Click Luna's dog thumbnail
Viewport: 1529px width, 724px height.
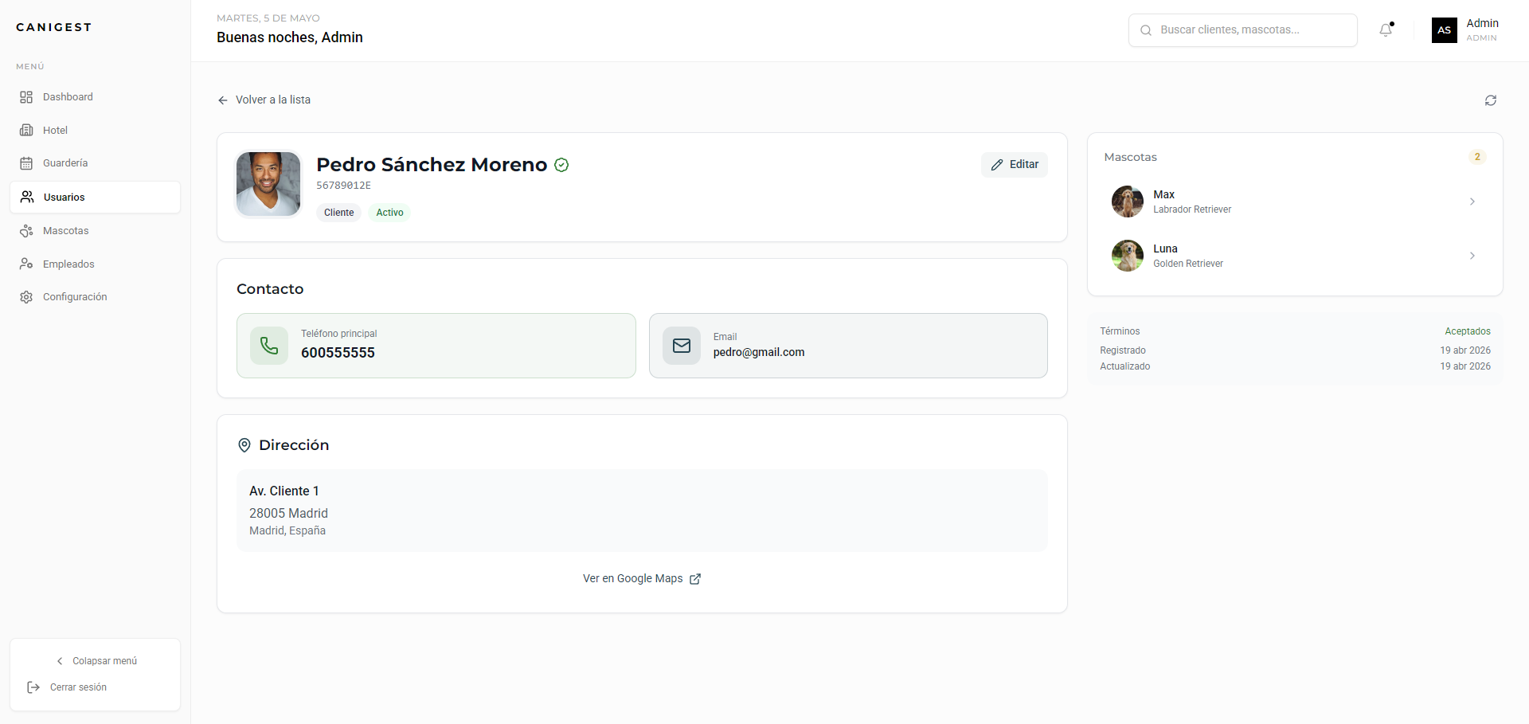(1128, 256)
